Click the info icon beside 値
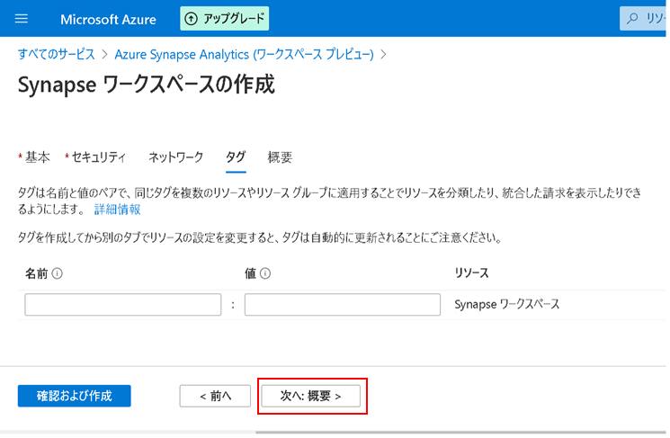Viewport: 670px width, 438px height. pyautogui.click(x=266, y=274)
